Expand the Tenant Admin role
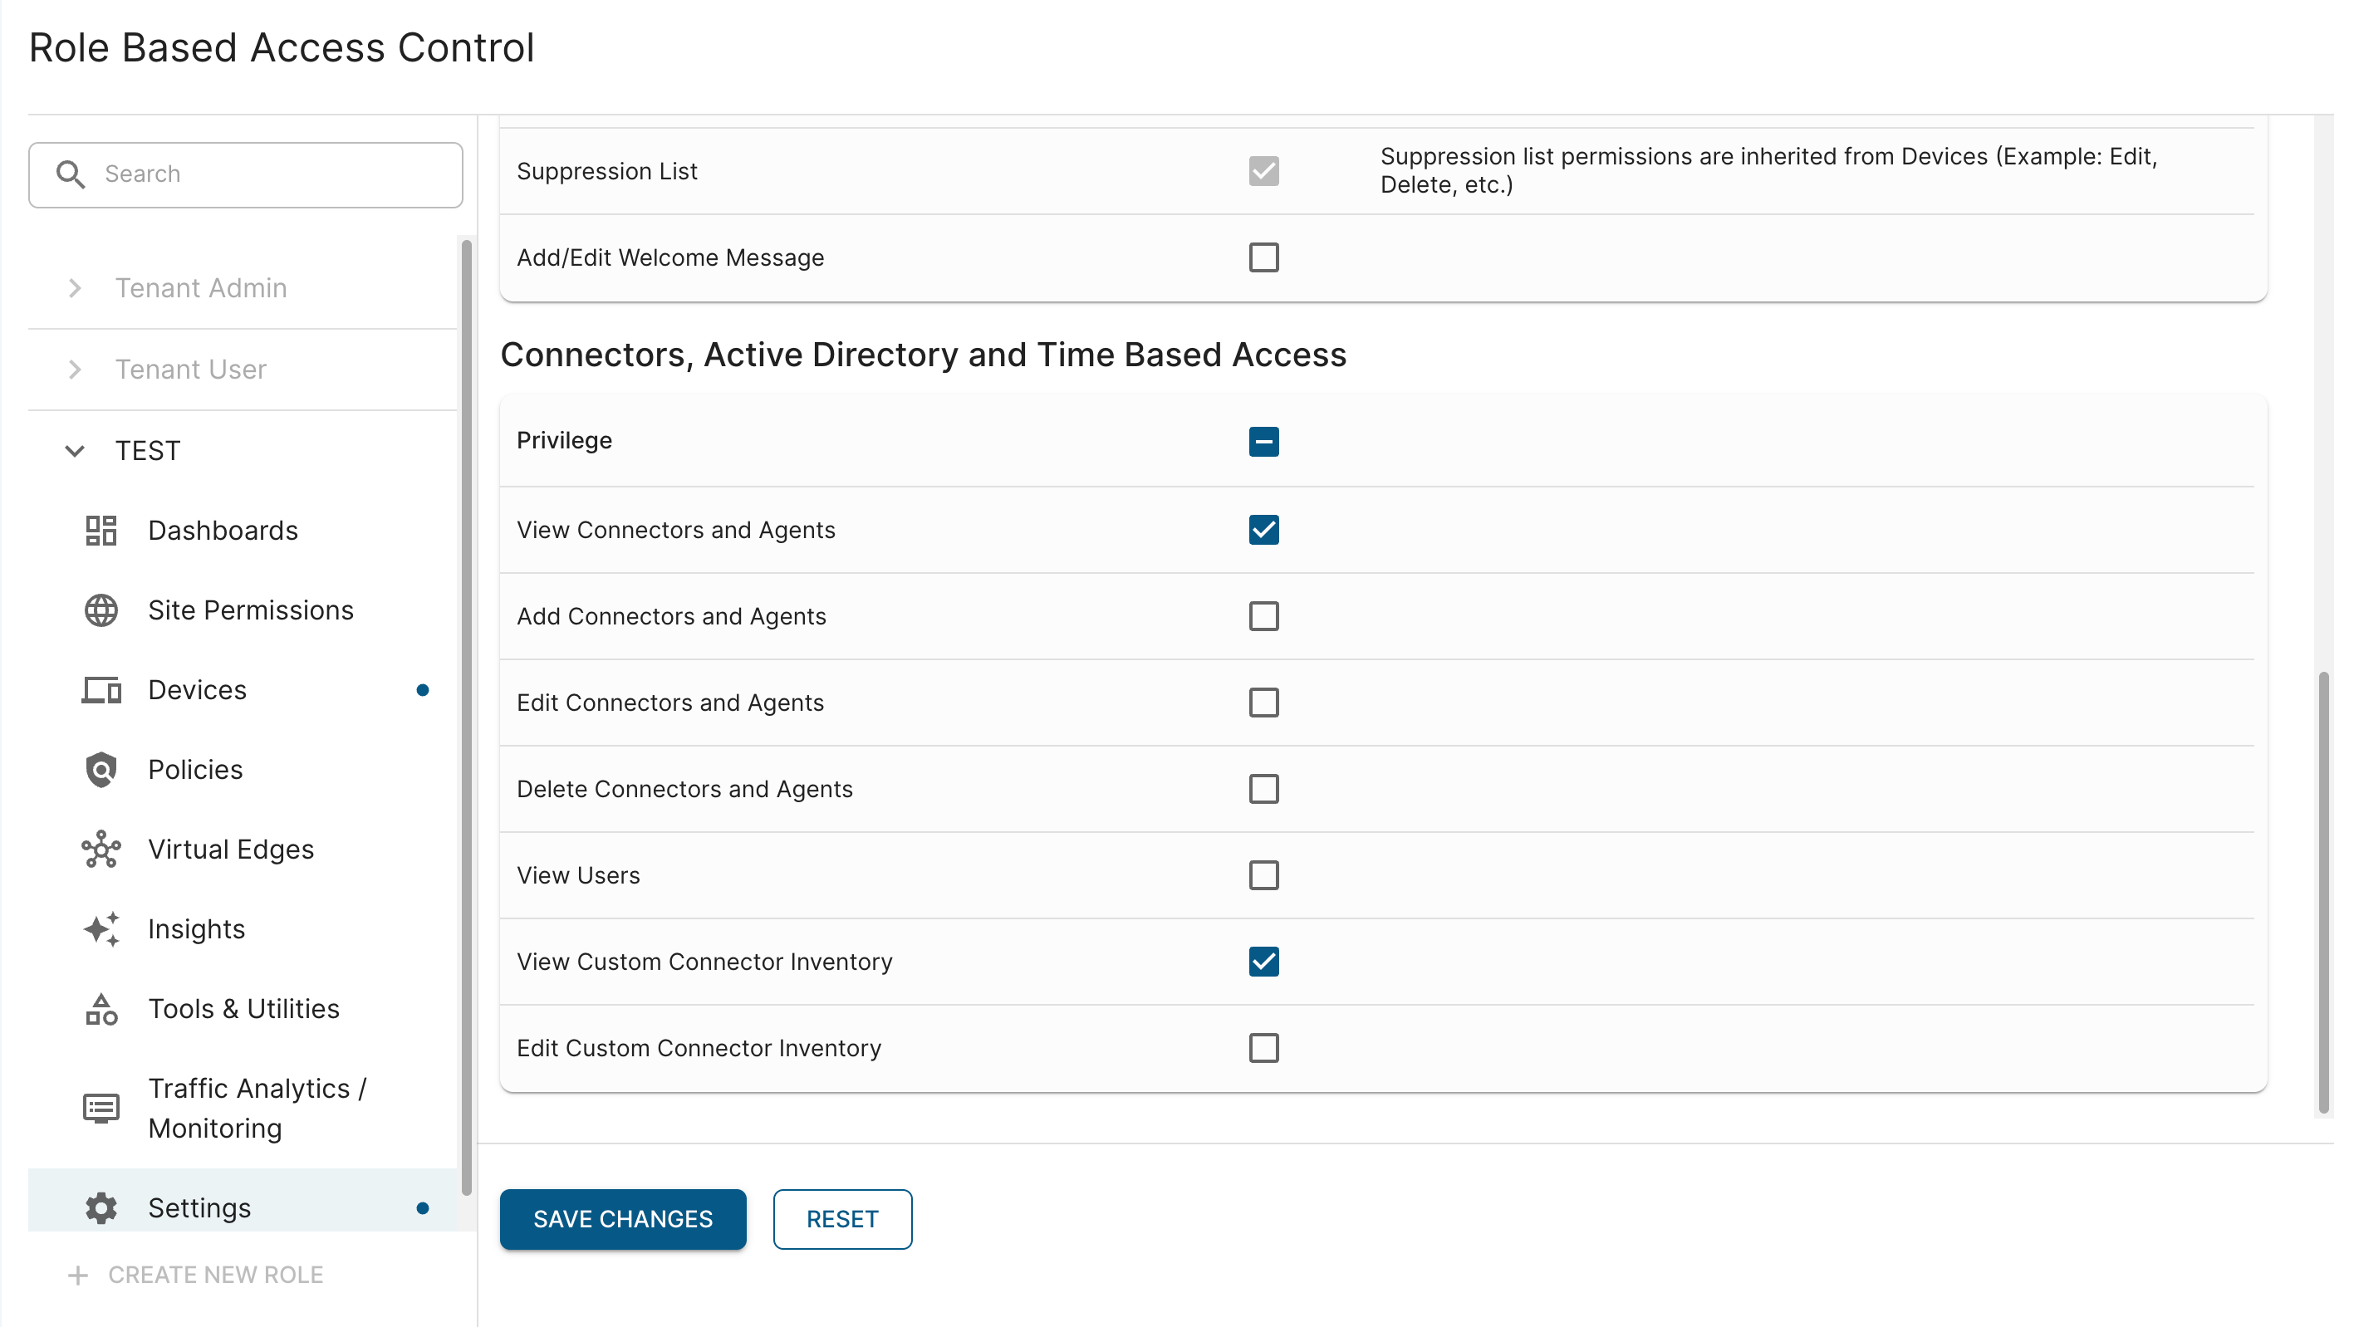The image size is (2354, 1327). 75,289
